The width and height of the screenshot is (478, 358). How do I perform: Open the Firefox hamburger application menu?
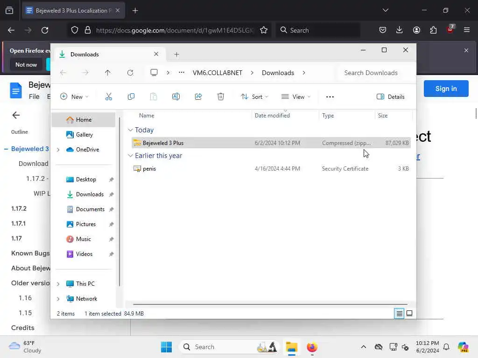(x=467, y=30)
